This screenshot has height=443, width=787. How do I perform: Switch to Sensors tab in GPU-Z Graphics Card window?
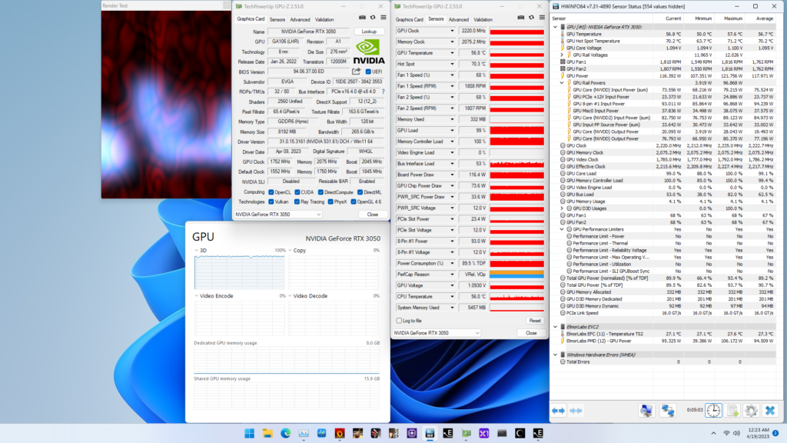[x=277, y=19]
